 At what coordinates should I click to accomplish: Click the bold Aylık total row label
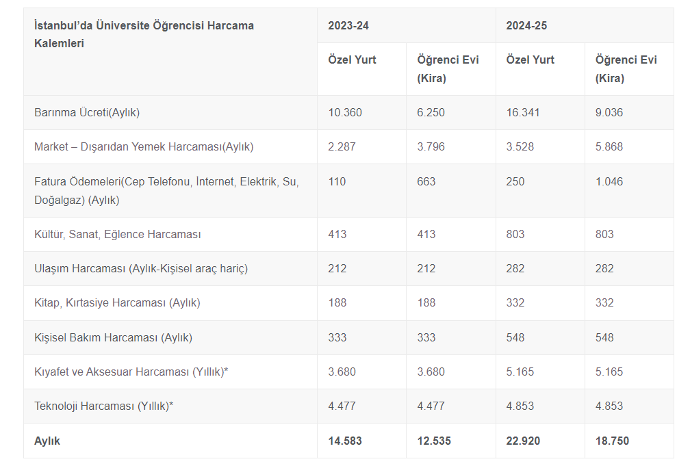coord(47,441)
